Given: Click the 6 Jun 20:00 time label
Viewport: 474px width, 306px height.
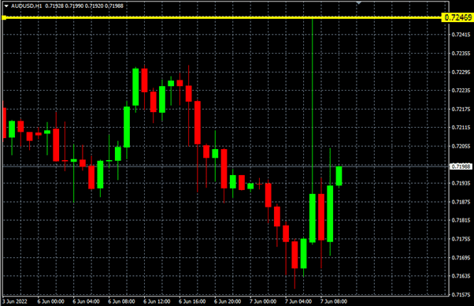Looking at the screenshot, I should pyautogui.click(x=228, y=301).
